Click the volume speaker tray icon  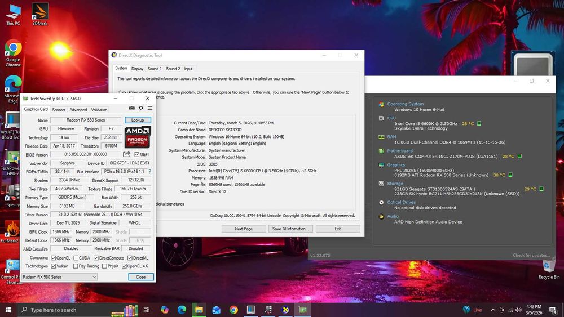(518, 310)
